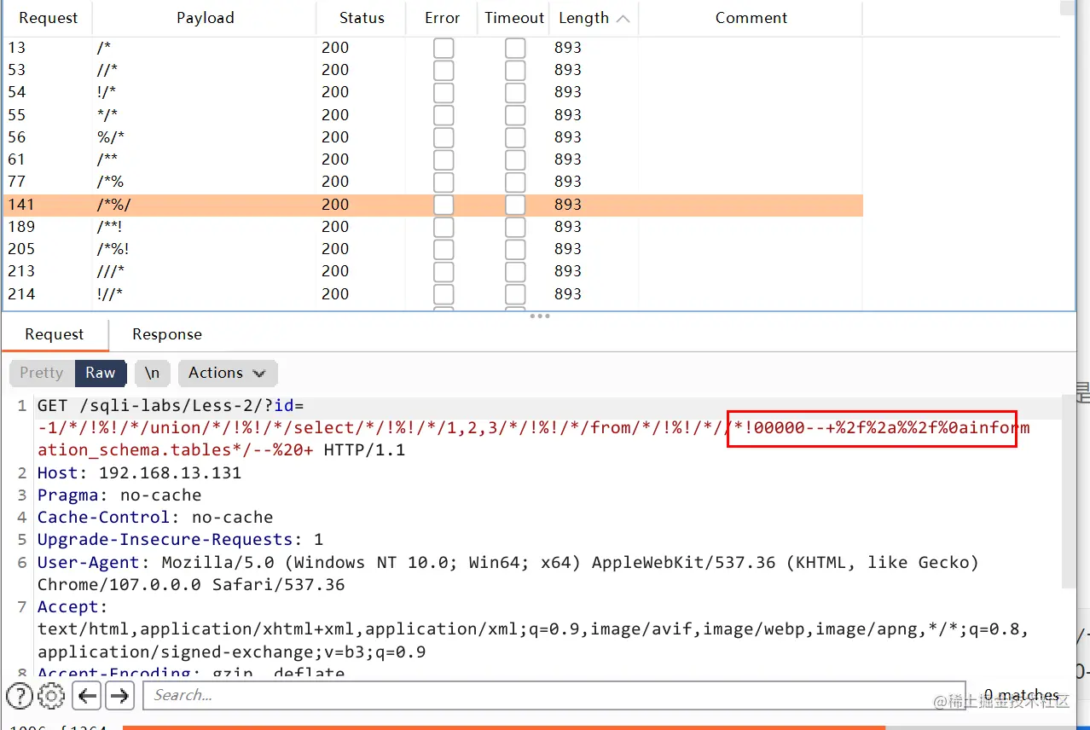
Task: Select highlighted request row 141
Action: (433, 205)
